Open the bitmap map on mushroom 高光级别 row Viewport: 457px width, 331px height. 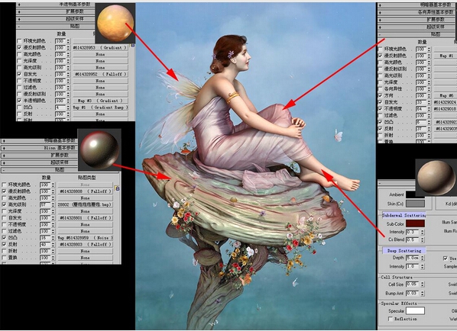(x=85, y=204)
